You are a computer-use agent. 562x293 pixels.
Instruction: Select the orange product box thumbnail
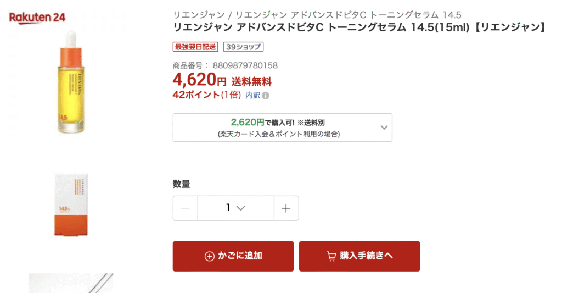pos(71,204)
